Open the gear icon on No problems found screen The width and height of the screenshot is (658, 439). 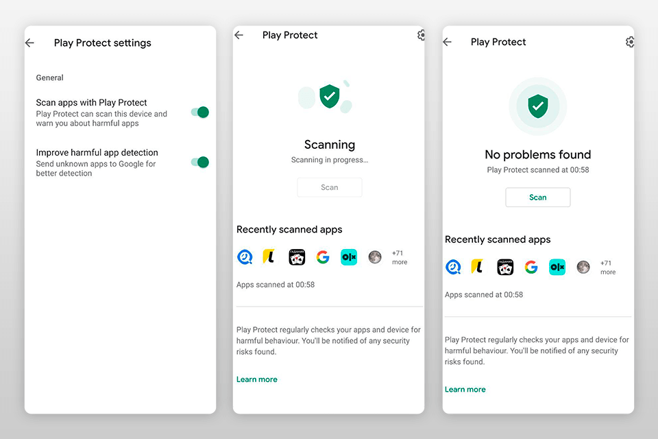(630, 41)
